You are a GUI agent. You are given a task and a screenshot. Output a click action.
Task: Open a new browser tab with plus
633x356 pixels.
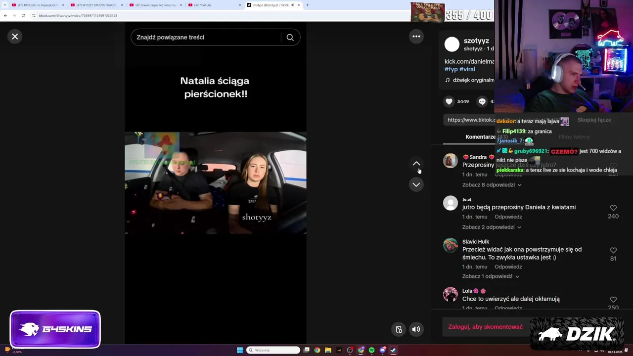[307, 5]
